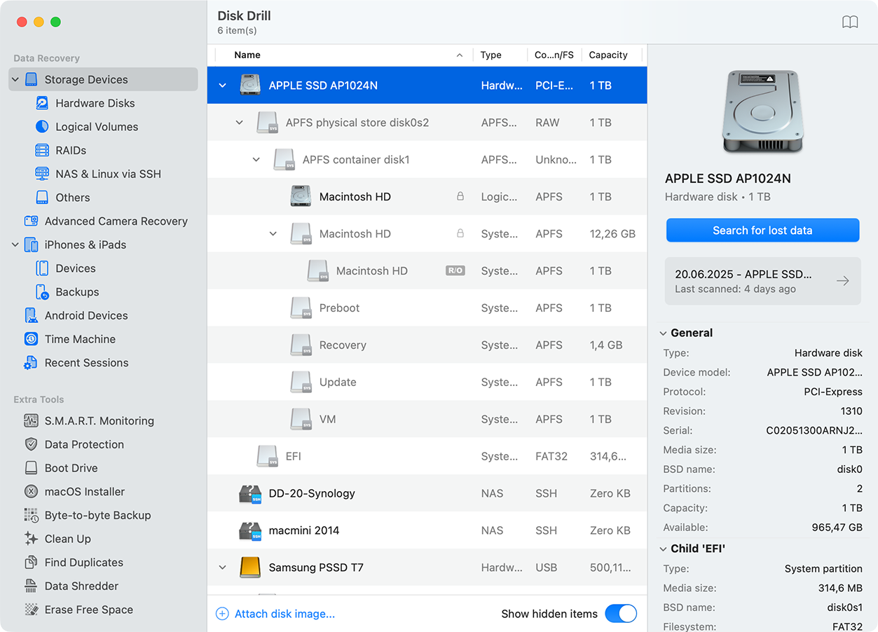Click the Data Shredder icon
Image resolution: width=878 pixels, height=632 pixels.
(31, 586)
